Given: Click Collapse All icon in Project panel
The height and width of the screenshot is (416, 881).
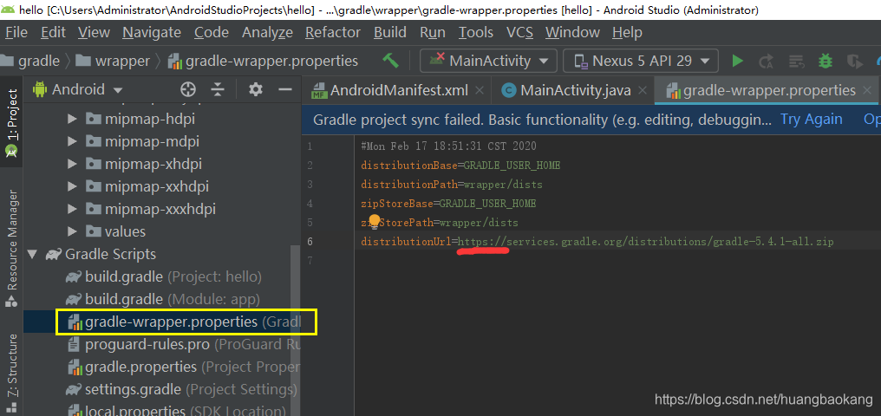Looking at the screenshot, I should pyautogui.click(x=218, y=89).
